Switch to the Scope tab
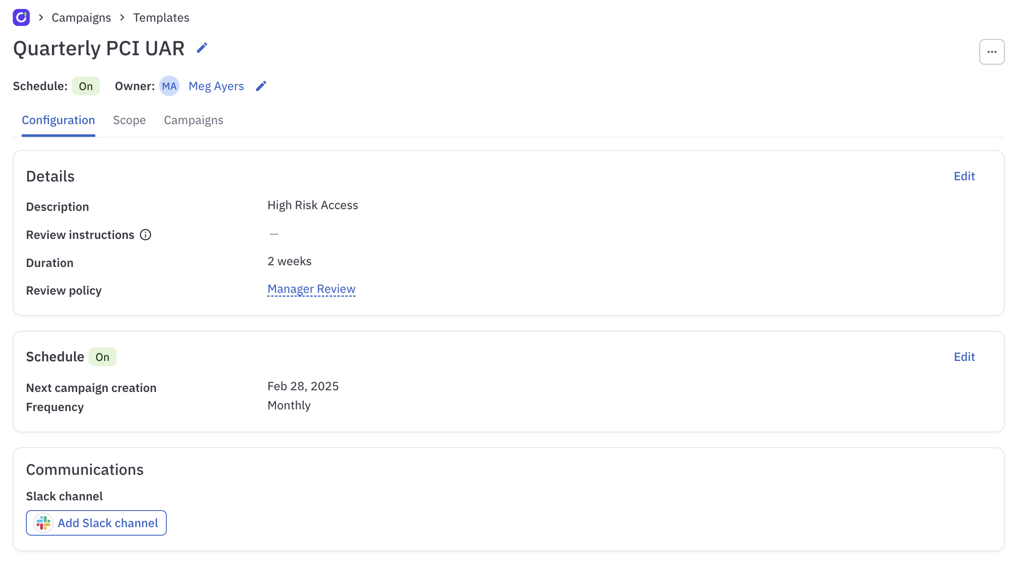Image resolution: width=1021 pixels, height=562 pixels. (x=129, y=120)
